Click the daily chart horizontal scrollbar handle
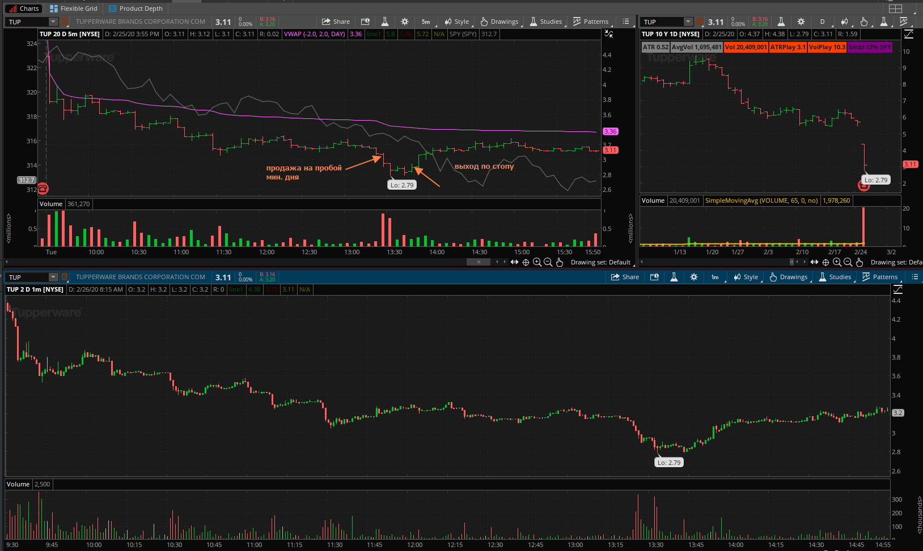 tap(792, 262)
